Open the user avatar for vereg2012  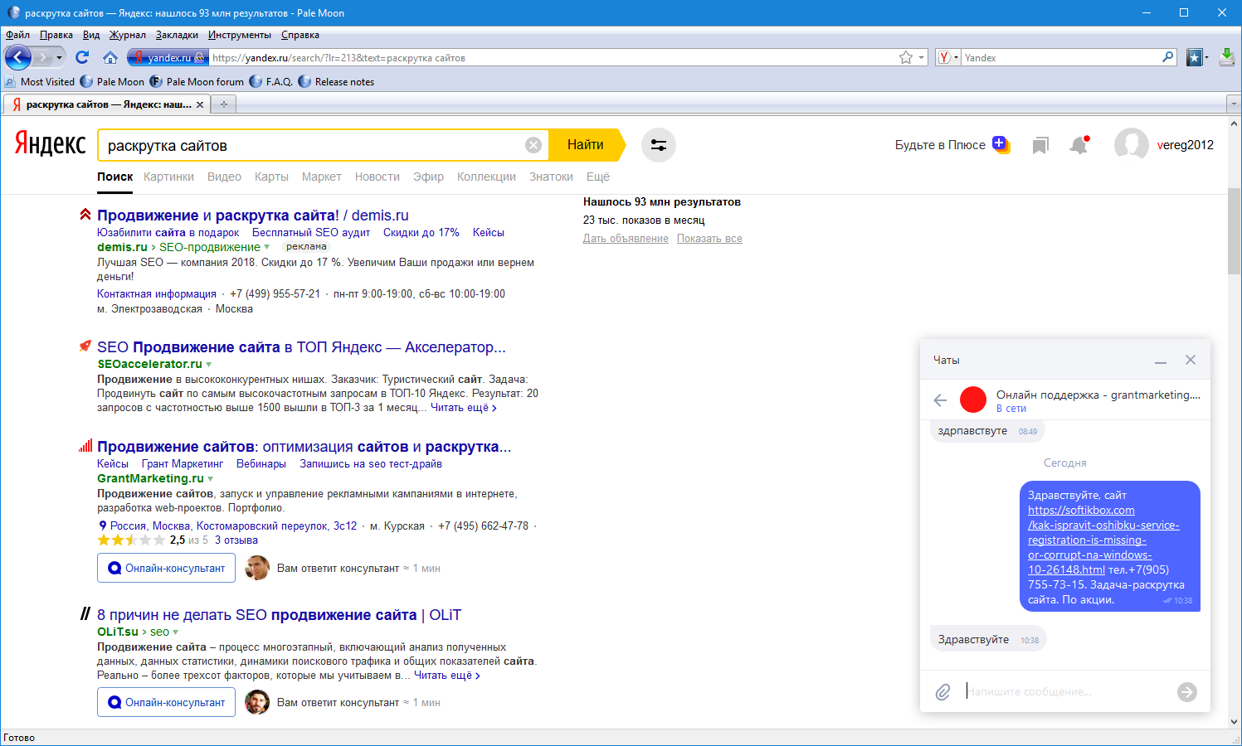point(1131,145)
